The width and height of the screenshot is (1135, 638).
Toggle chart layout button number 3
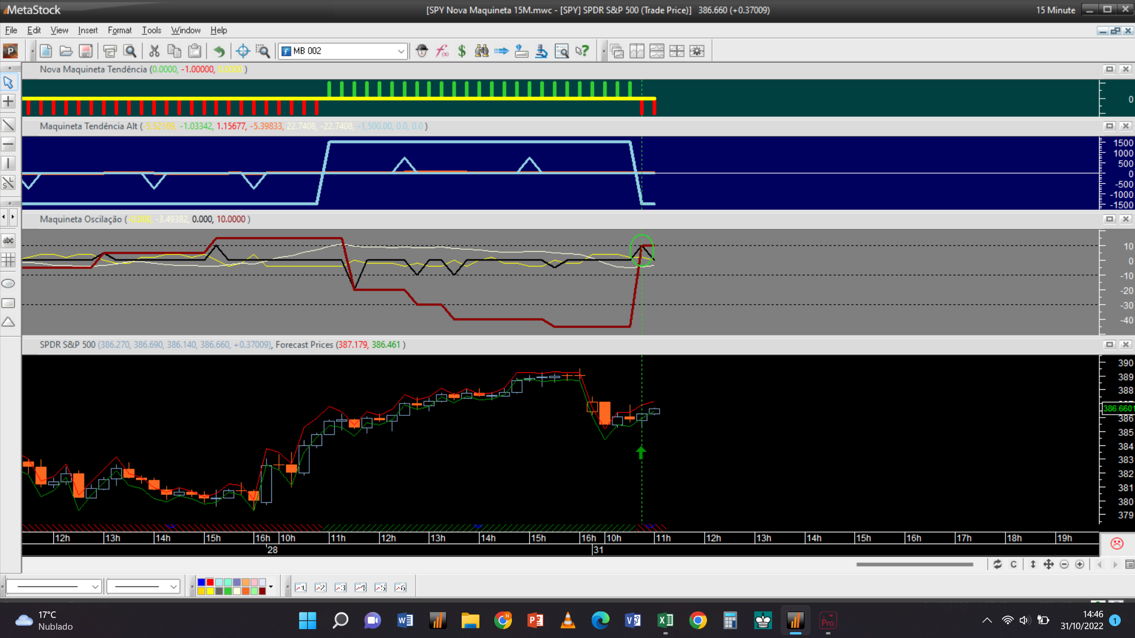(340, 587)
